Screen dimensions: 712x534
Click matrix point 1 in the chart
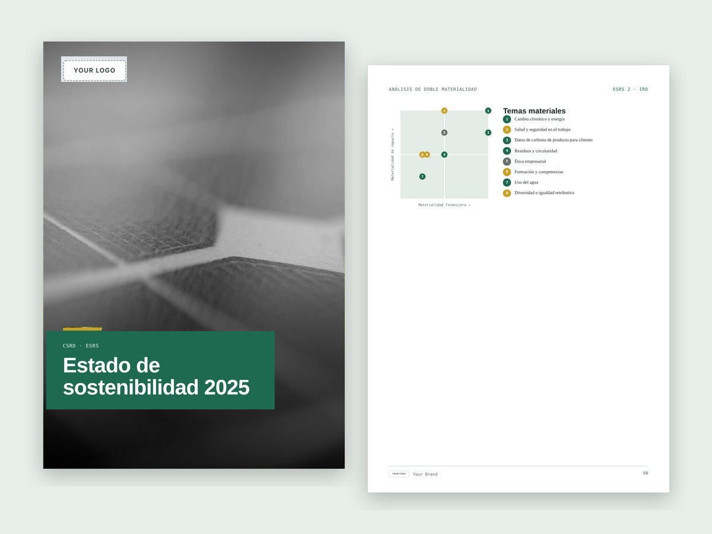(x=488, y=111)
